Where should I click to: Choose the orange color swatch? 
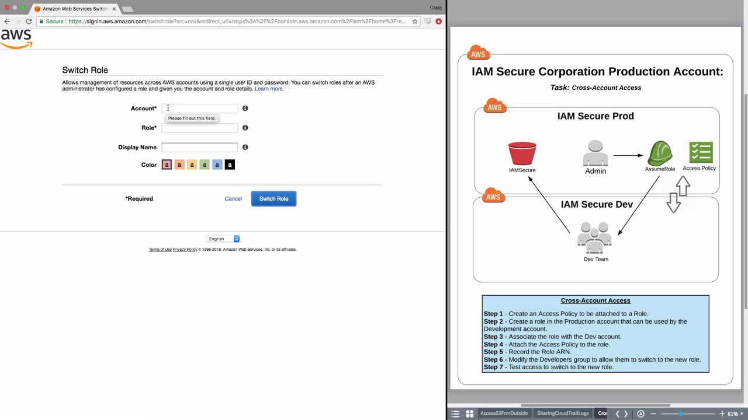(x=179, y=165)
